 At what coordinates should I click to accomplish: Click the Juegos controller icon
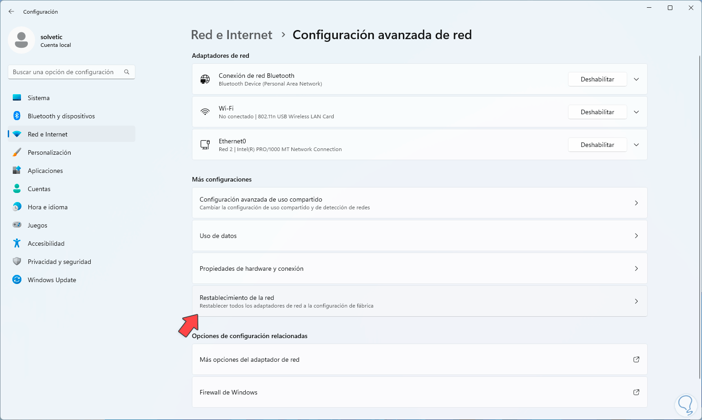[17, 225]
